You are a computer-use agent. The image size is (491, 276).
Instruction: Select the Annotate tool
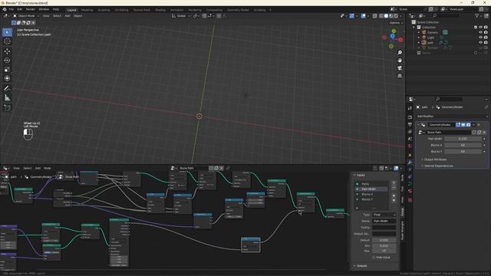(7, 89)
